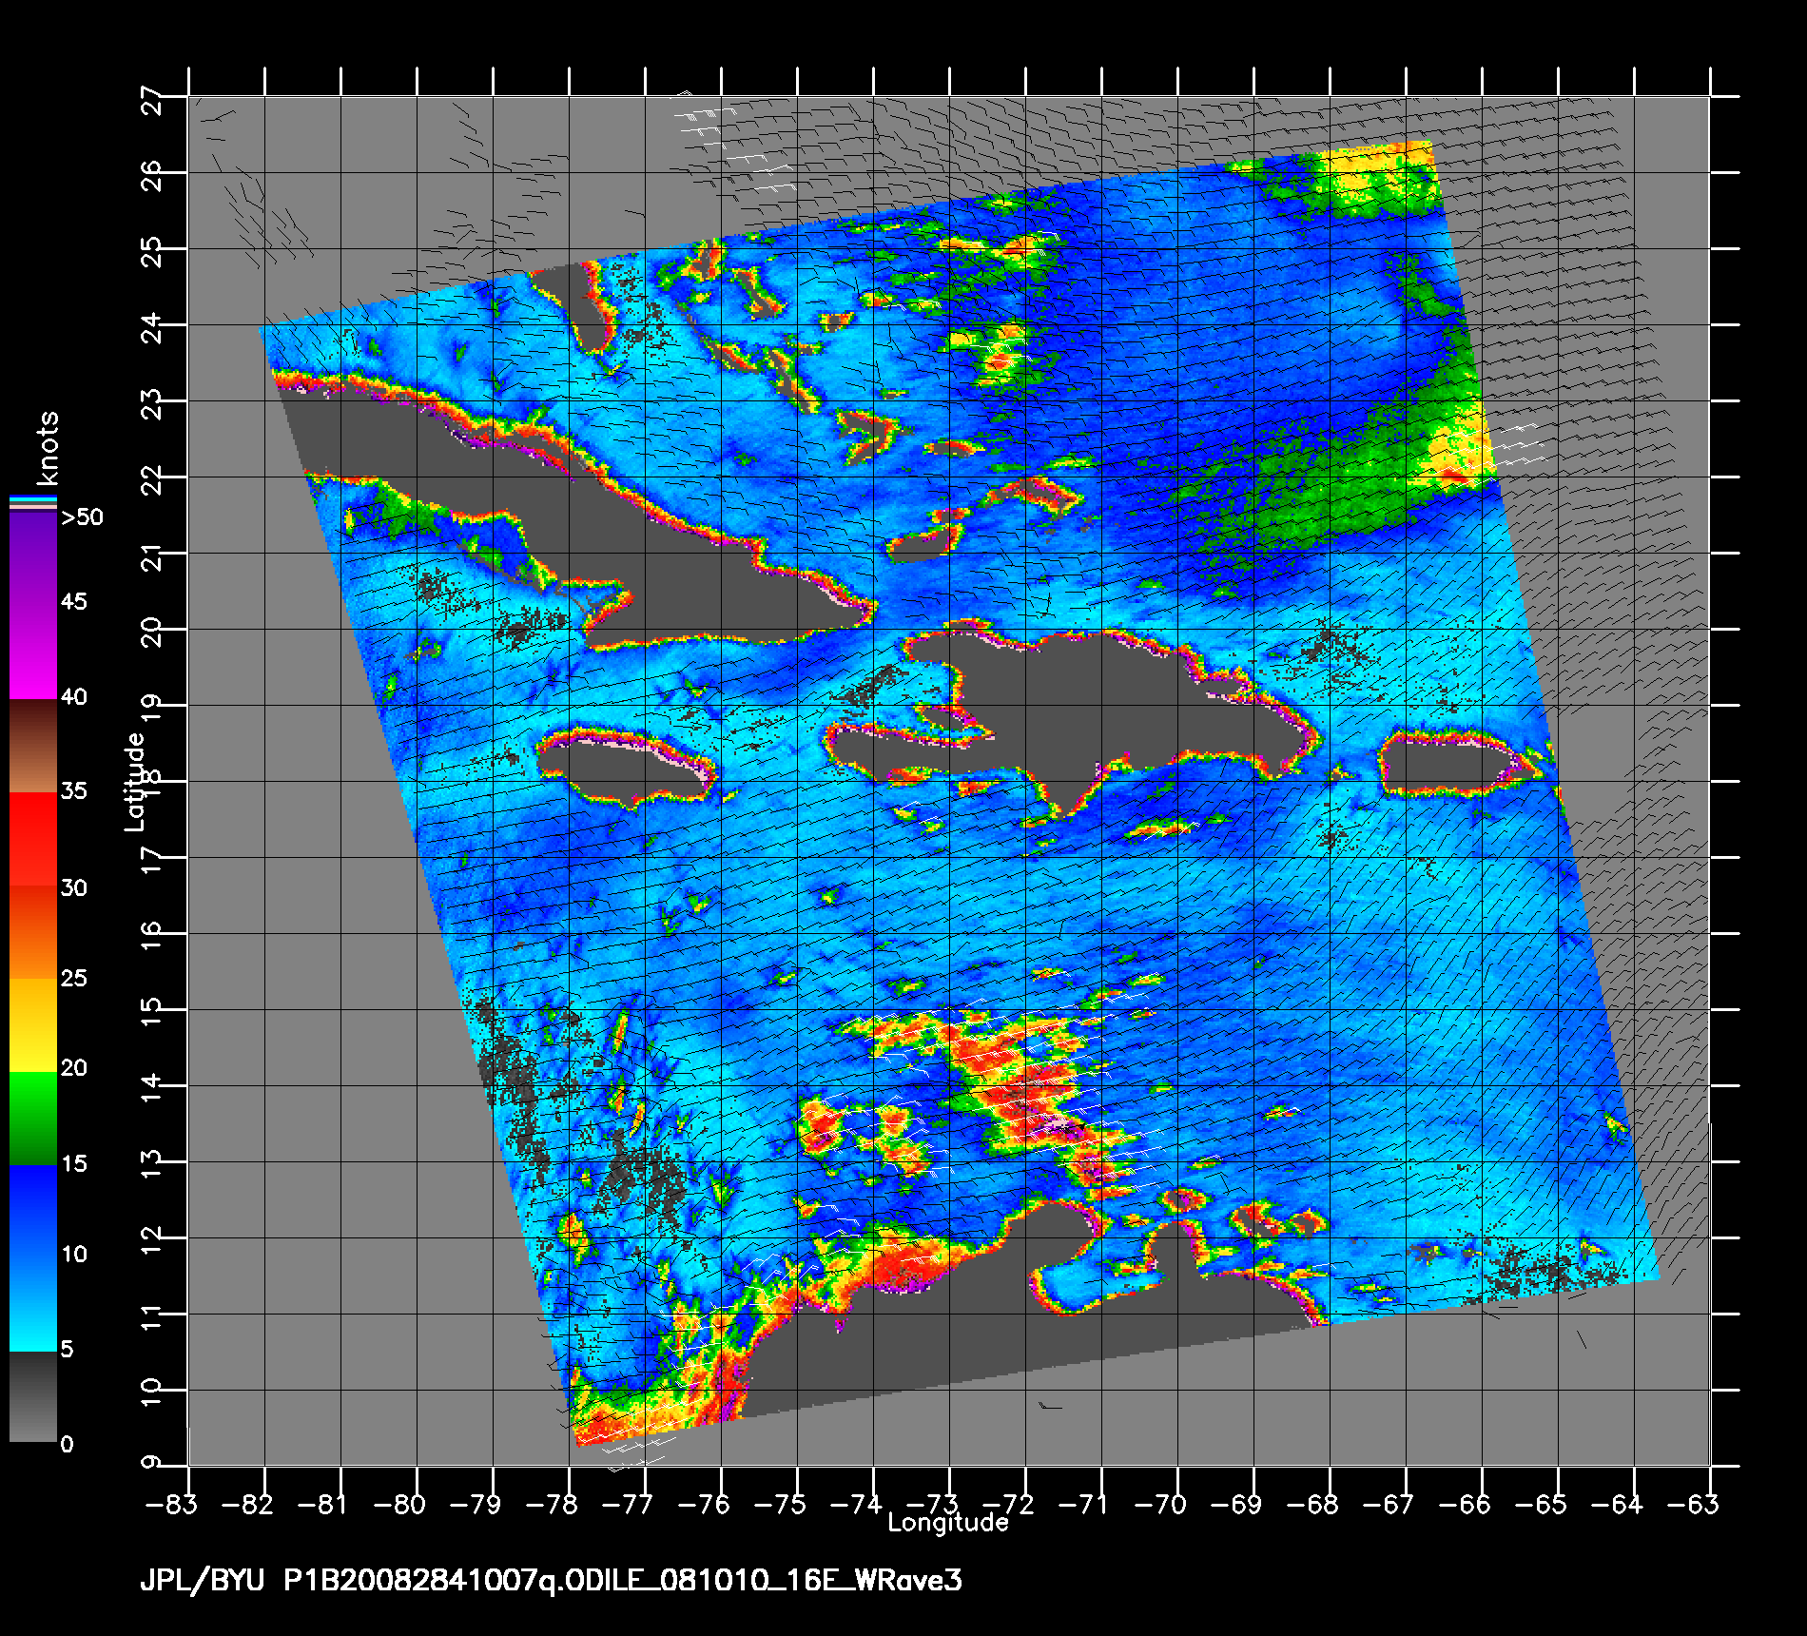Click the colorbar "30" knots label
This screenshot has width=1807, height=1636.
tap(73, 888)
